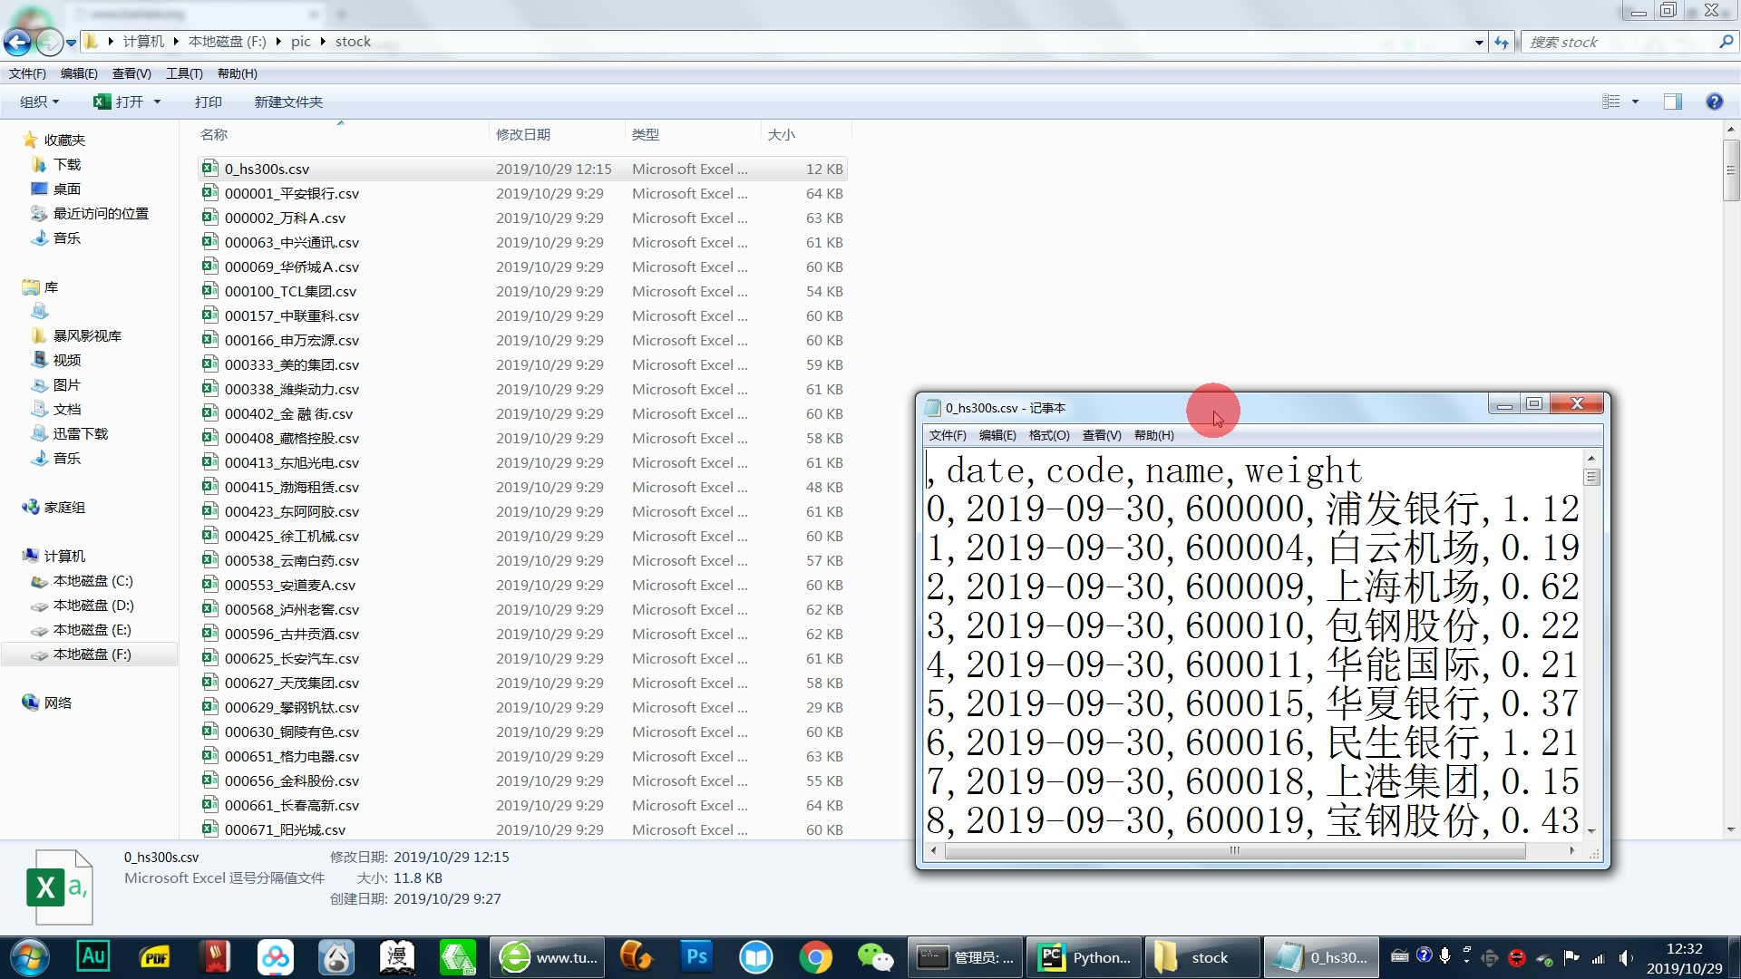This screenshot has width=1741, height=979.
Task: Click the Windows Start button
Action: (30, 957)
